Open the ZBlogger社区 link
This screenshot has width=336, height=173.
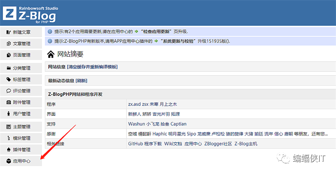point(218,144)
